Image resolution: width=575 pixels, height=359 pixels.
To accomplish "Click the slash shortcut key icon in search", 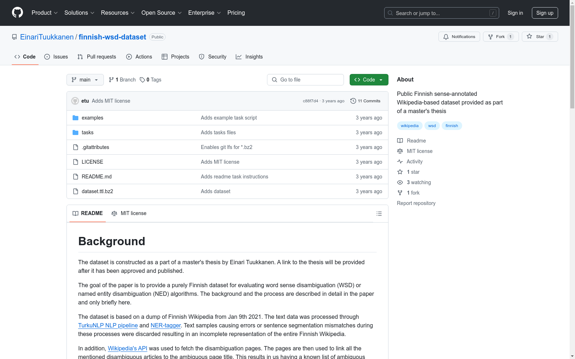I will tap(493, 13).
